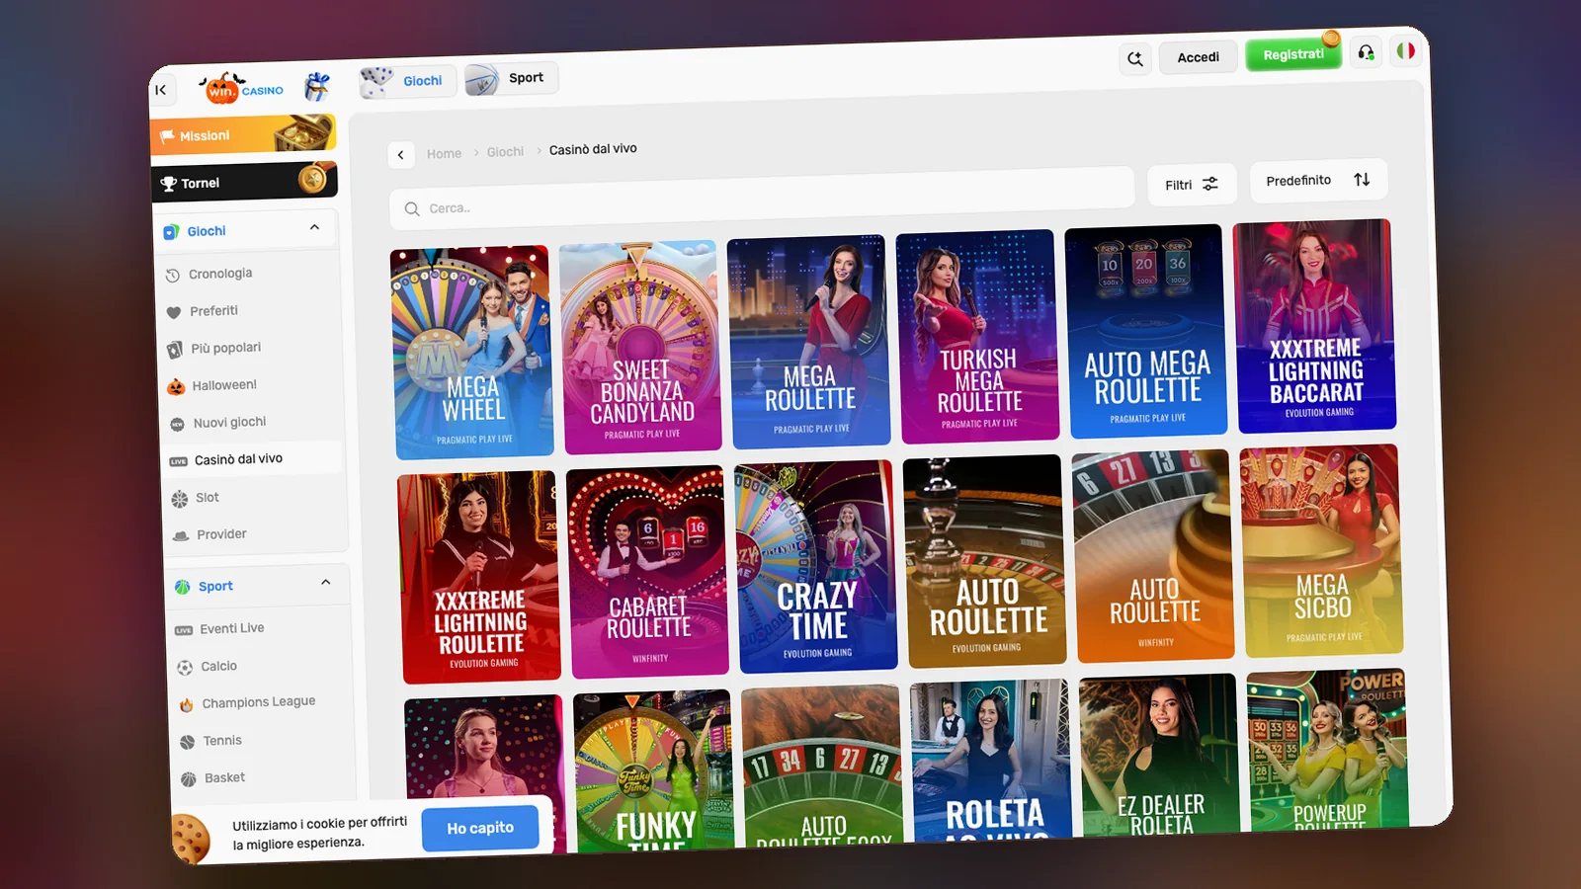Click the Accedi login button
The width and height of the screenshot is (1581, 889).
tap(1199, 57)
